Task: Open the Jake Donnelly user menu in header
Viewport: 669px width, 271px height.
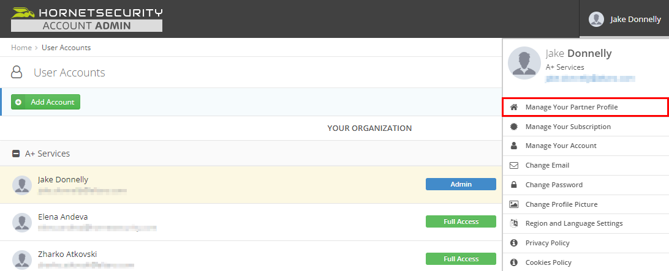Action: (x=624, y=20)
